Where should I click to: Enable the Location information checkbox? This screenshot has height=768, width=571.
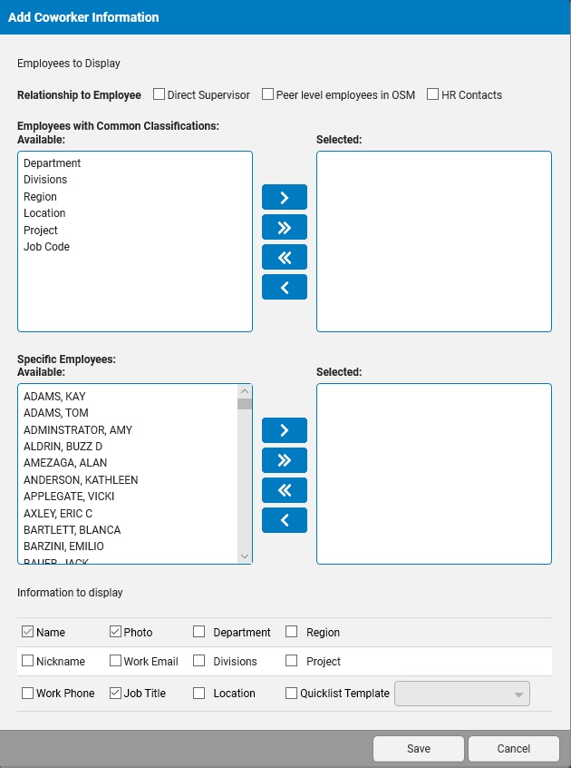click(x=199, y=693)
